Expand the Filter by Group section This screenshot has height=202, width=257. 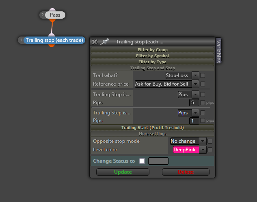pyautogui.click(x=152, y=49)
